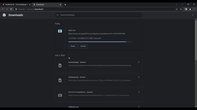This screenshot has height=110, width=197.
Task: Click the download.jpg file name
Action: click(73, 62)
